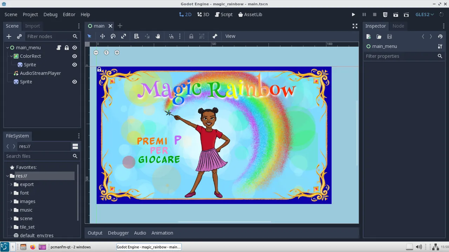
Task: Open the Editor menu
Action: [69, 14]
